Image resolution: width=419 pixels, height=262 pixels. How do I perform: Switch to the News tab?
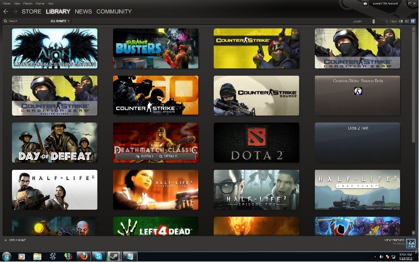pos(83,11)
